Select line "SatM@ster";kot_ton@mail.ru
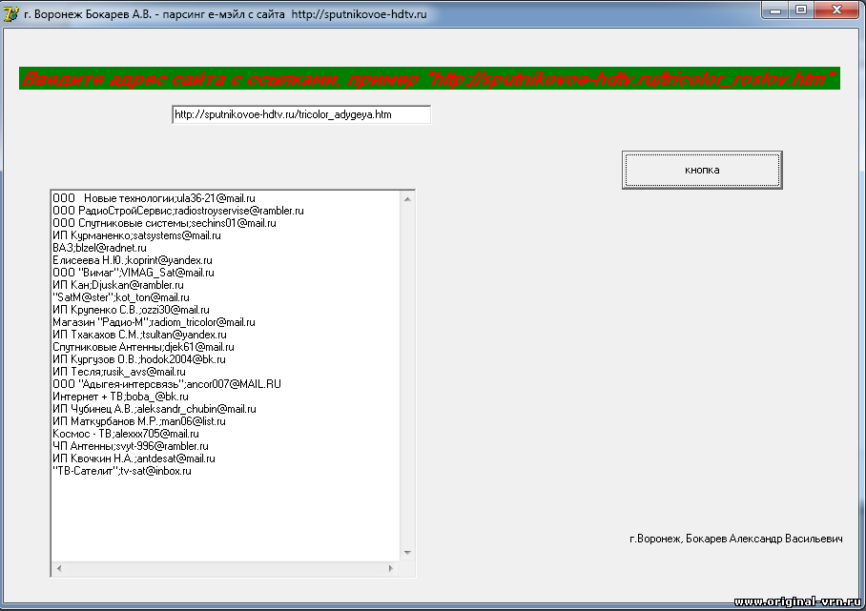Screen dimensions: 866x611 [x=121, y=297]
